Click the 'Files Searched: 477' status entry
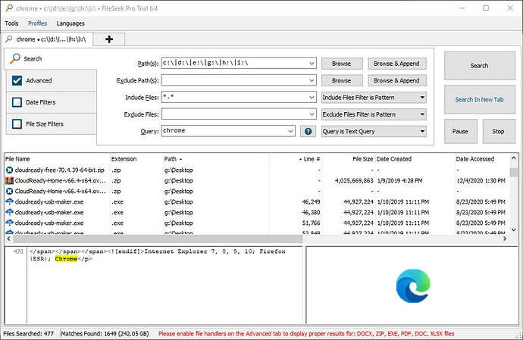This screenshot has height=340, width=523. (28, 334)
